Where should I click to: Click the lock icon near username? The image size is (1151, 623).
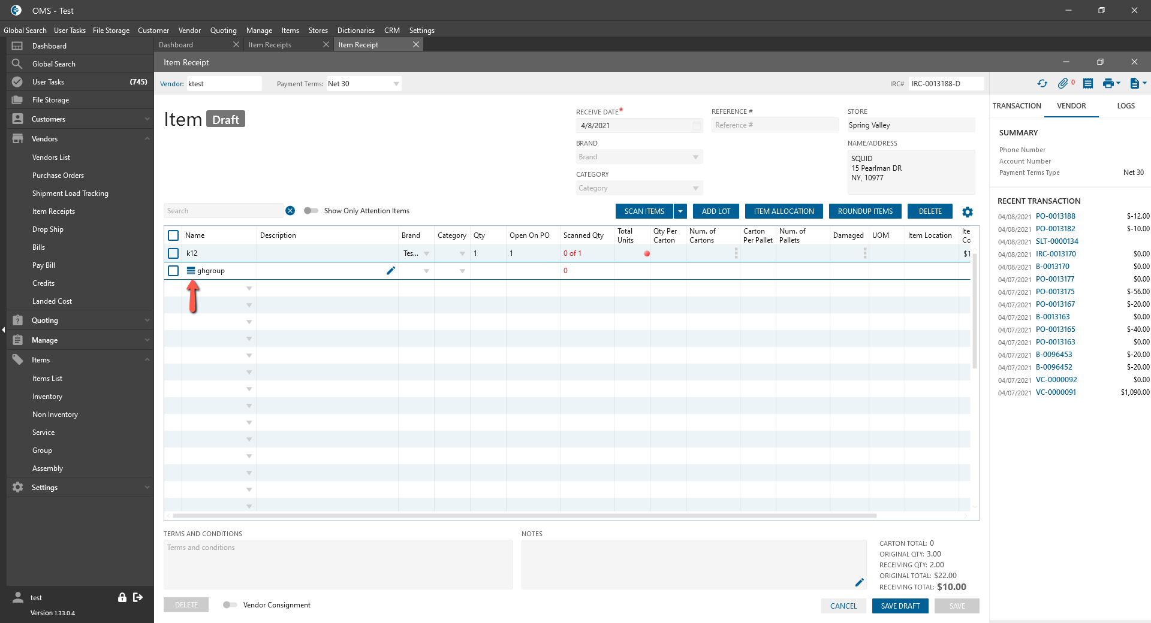[122, 597]
